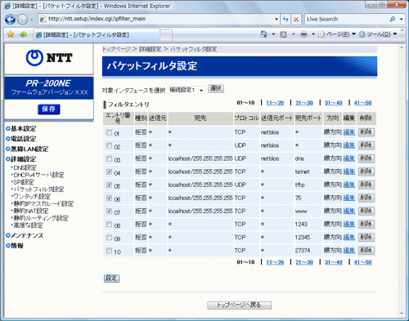Open the telephone settings (電話設定) menu
The image size is (409, 321).
pos(23,139)
